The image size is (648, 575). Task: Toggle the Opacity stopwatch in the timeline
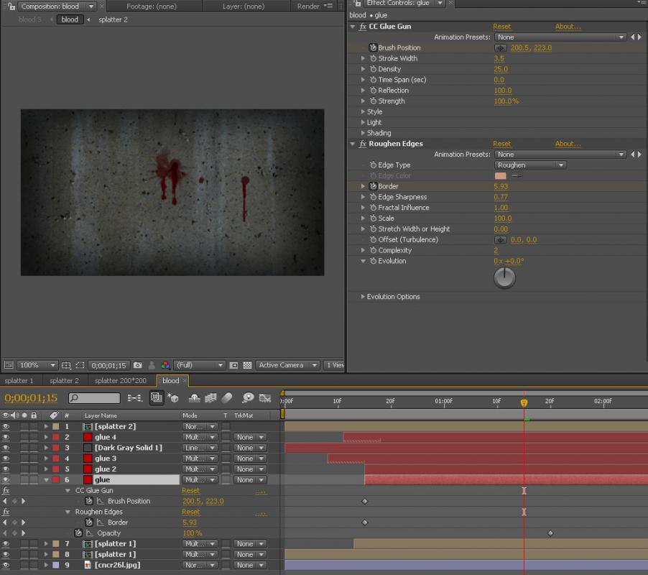point(78,533)
